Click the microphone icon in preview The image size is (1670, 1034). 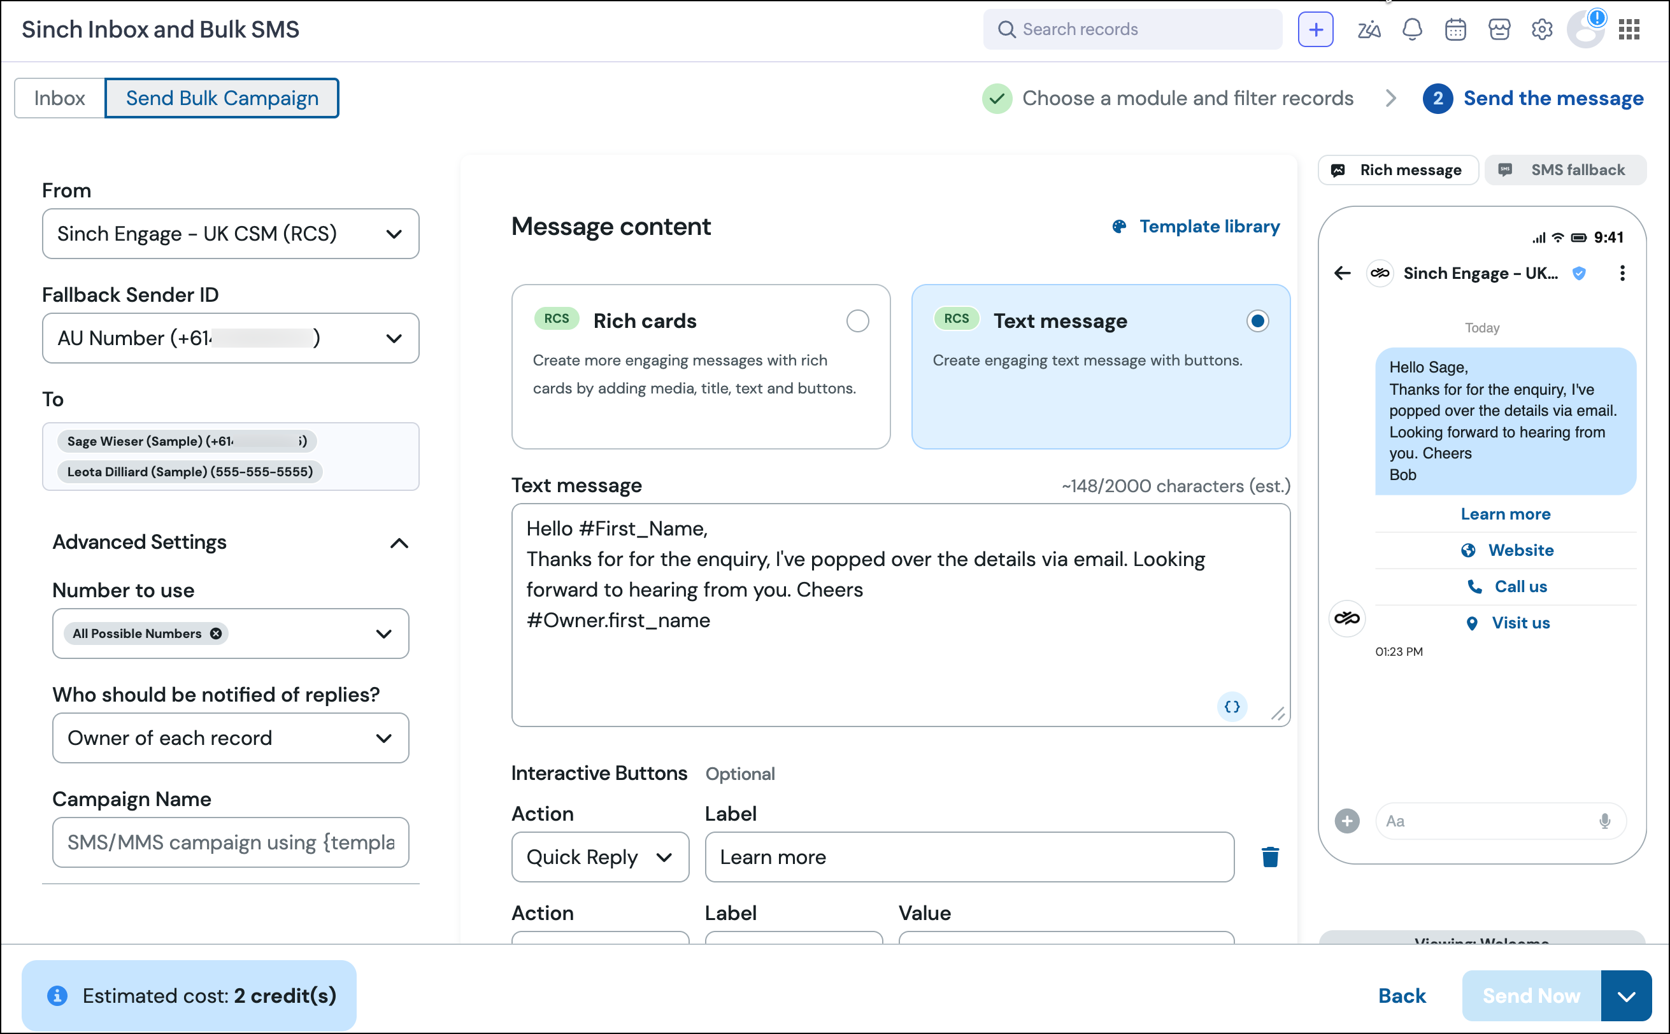tap(1604, 821)
